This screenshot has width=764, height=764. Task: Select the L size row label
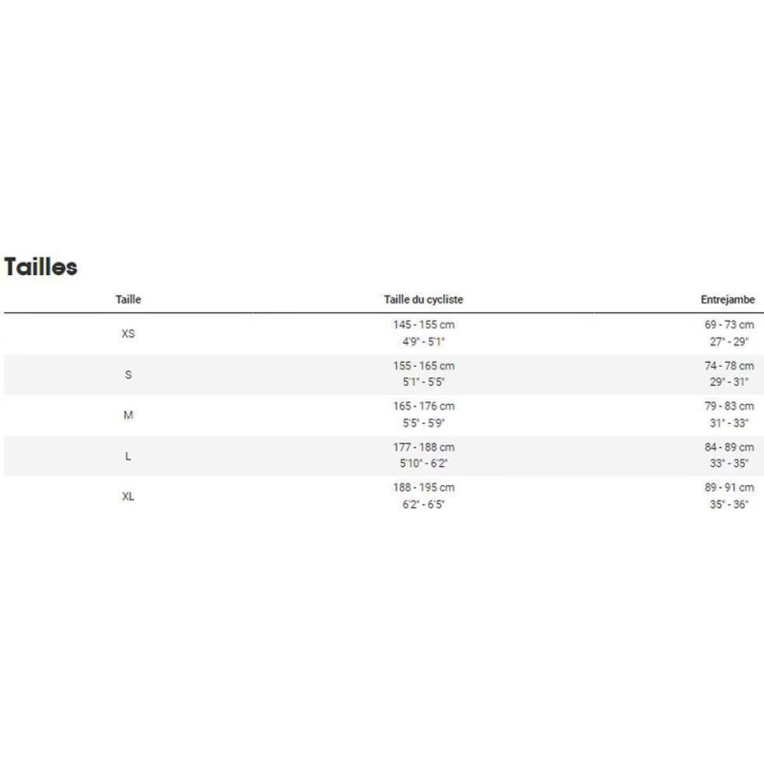click(x=128, y=456)
